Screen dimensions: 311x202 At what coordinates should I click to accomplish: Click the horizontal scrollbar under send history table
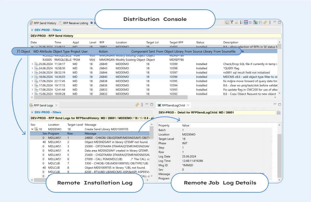click(x=110, y=97)
